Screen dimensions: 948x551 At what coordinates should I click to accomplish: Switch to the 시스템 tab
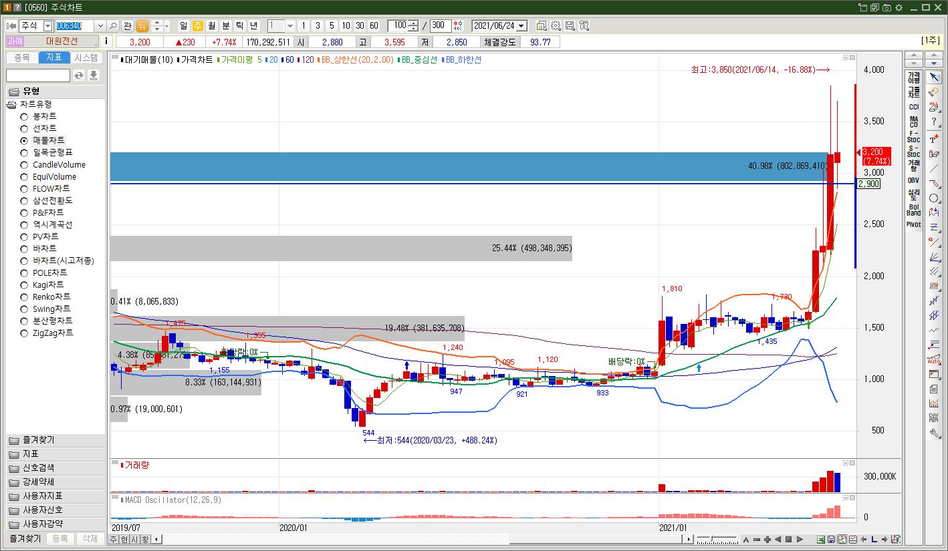[x=86, y=58]
